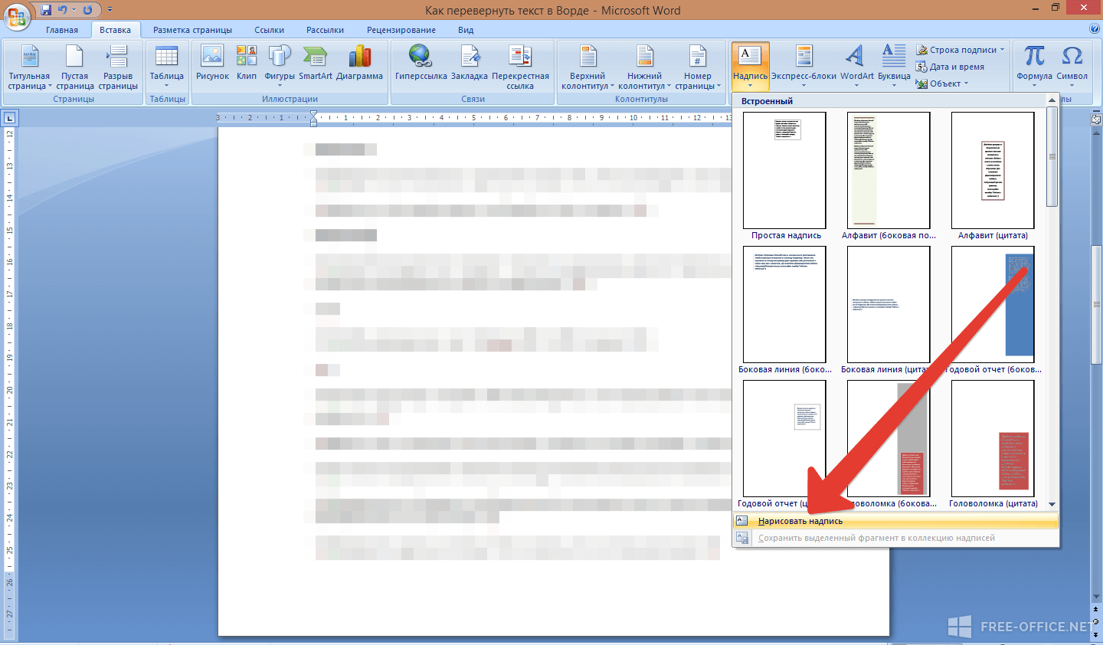This screenshot has height=645, width=1103.
Task: Open the Рассылки tab
Action: coord(325,30)
